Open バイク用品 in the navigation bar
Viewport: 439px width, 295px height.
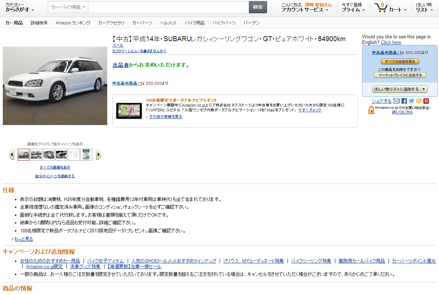195,23
